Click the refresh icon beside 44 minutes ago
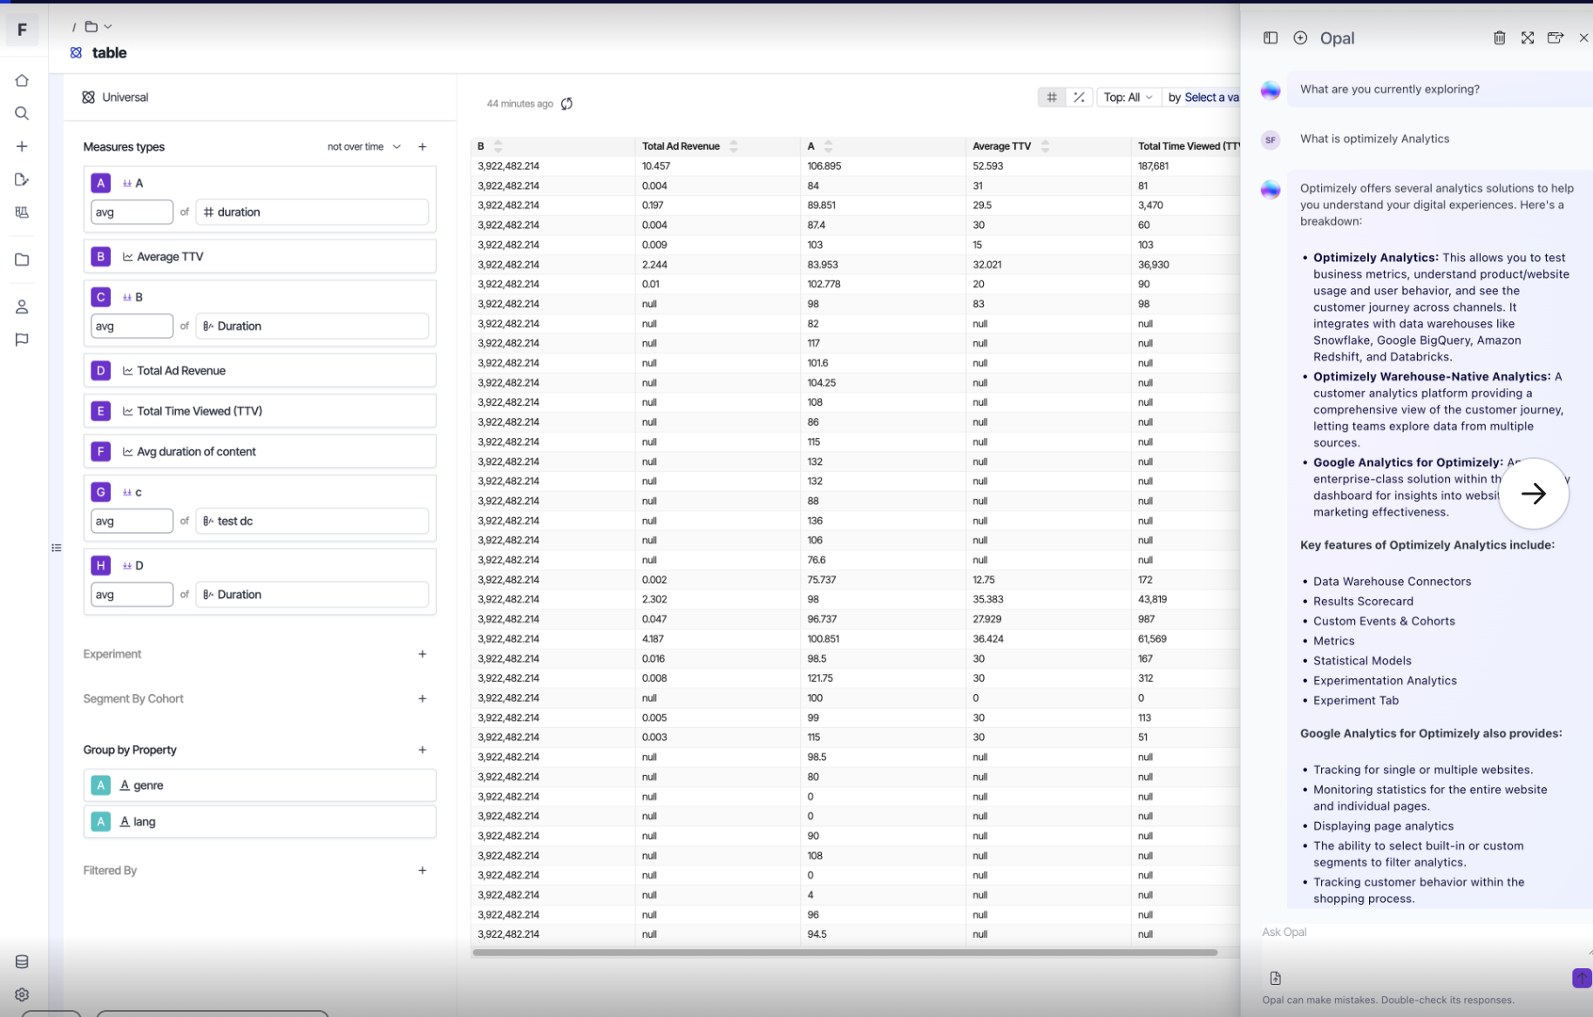Screen dimensions: 1593x1017 click(x=566, y=104)
